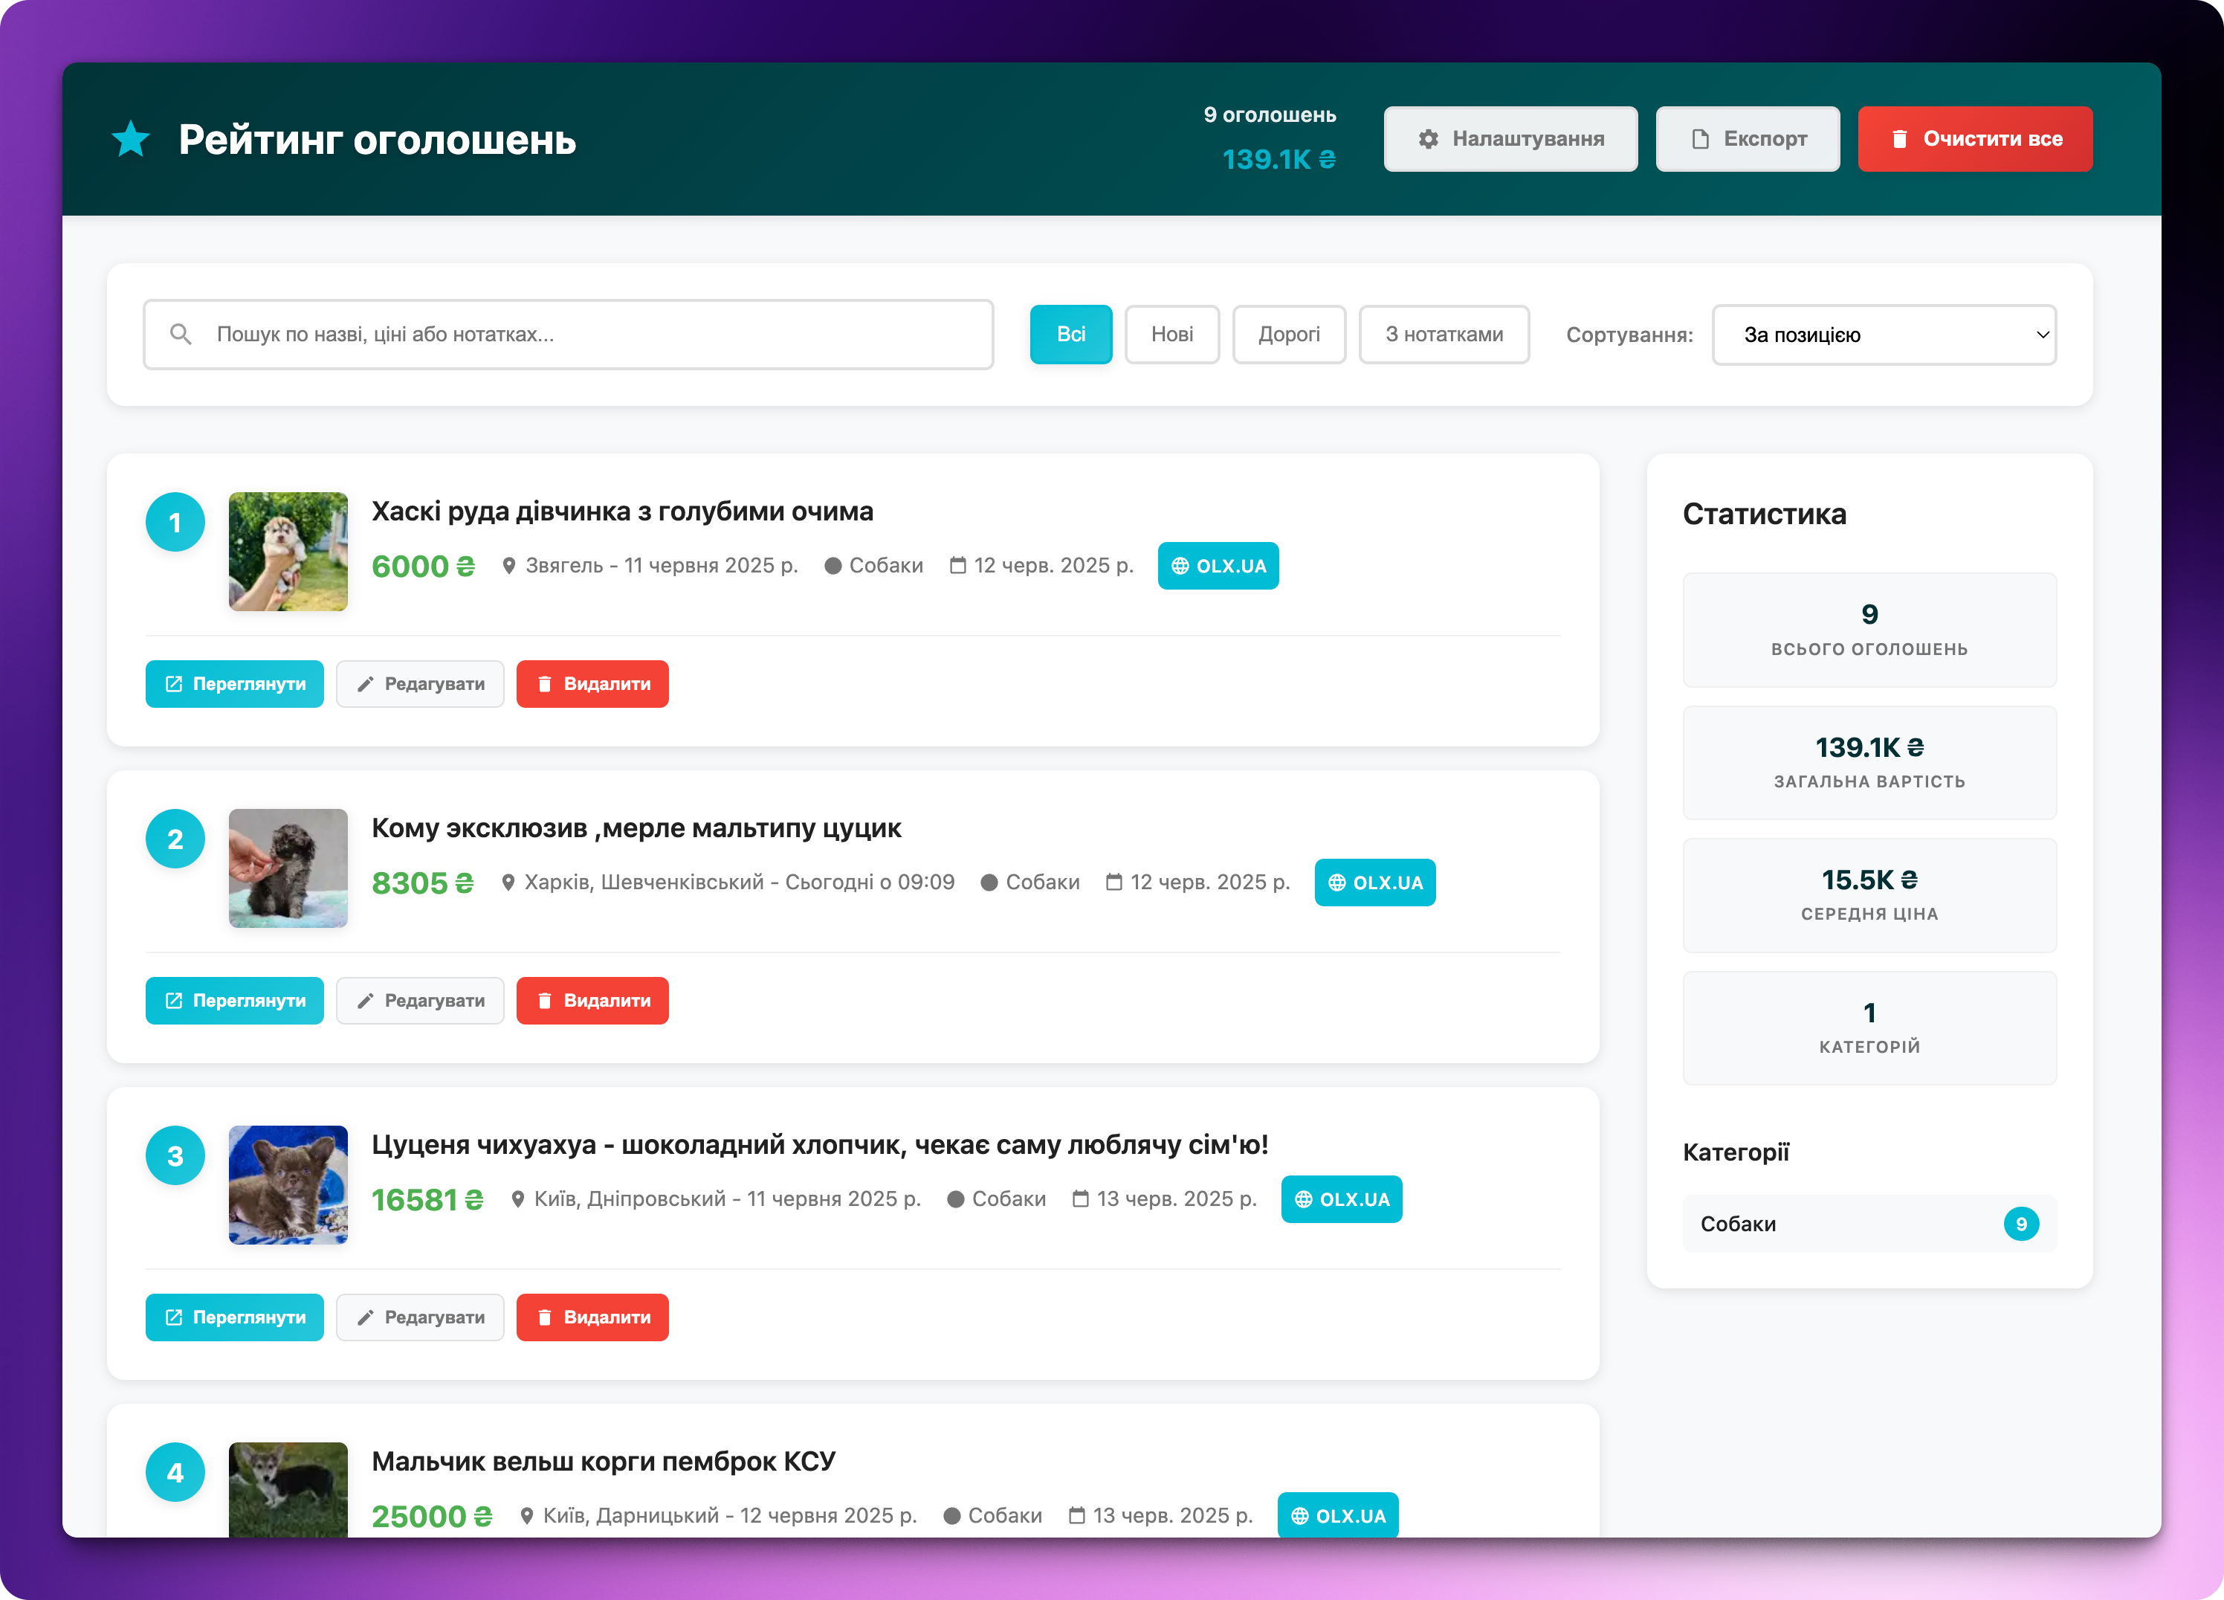Click price 8305 ₴ on мальтипу listing
This screenshot has height=1600, width=2224.
[423, 883]
